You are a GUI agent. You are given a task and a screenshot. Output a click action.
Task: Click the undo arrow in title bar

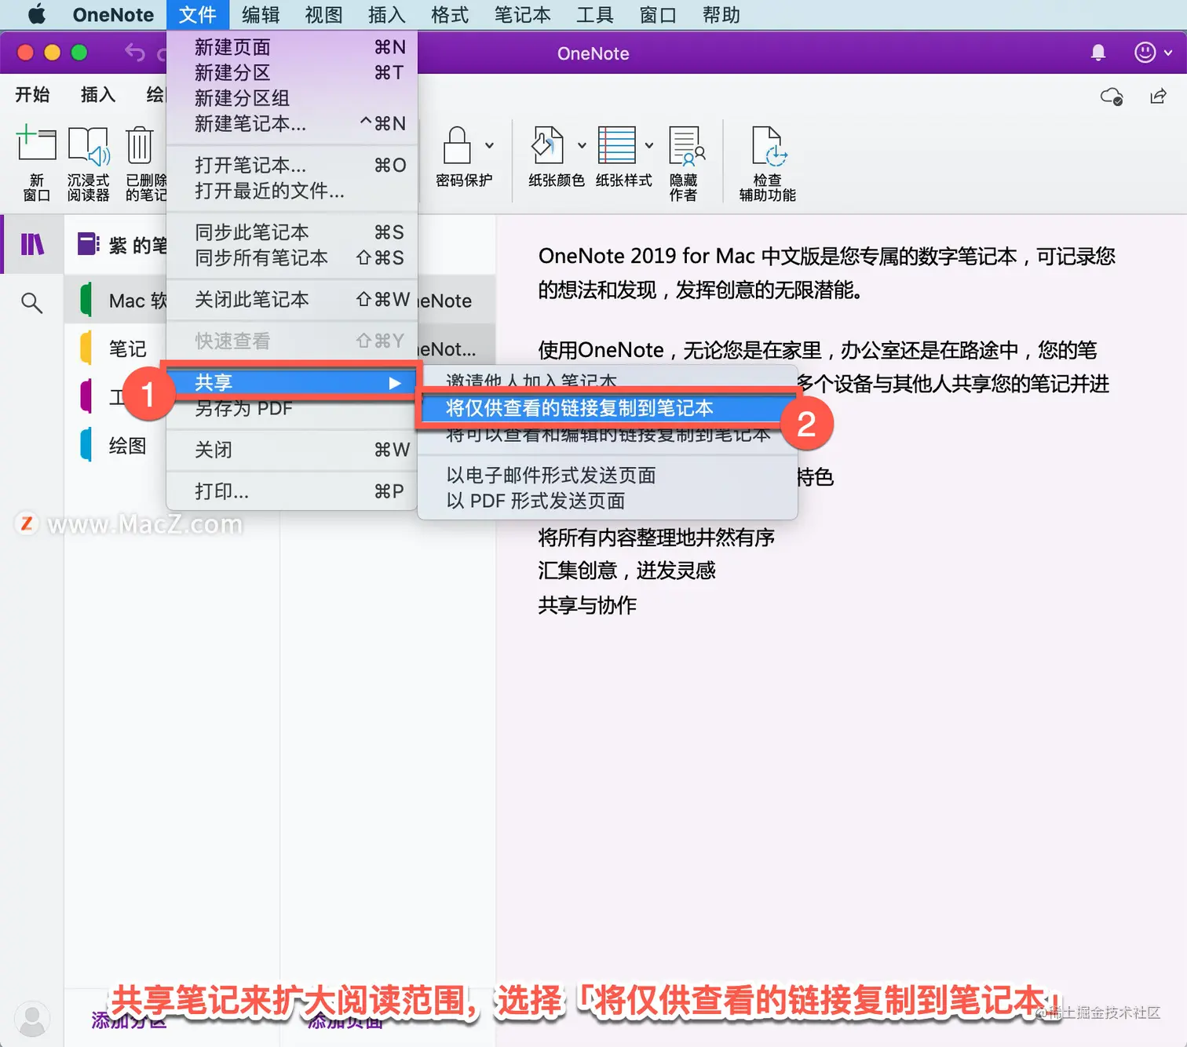pyautogui.click(x=135, y=53)
